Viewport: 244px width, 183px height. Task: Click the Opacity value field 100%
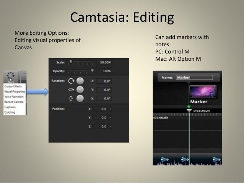[x=104, y=71]
